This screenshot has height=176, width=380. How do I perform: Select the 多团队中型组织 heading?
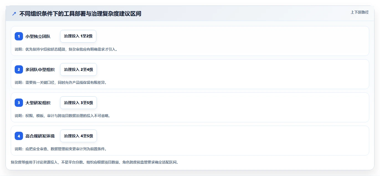point(40,69)
